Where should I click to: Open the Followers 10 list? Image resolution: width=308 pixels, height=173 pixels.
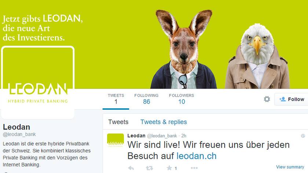coord(181,99)
